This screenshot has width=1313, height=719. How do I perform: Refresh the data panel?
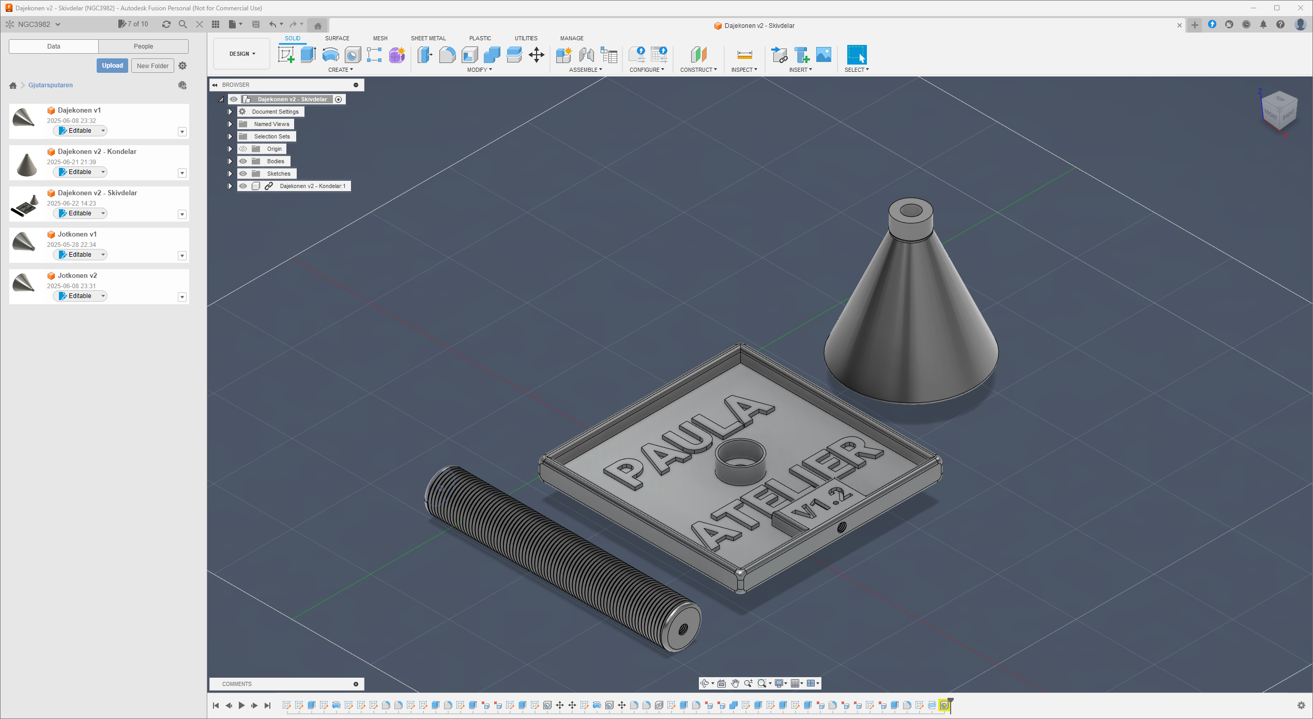(x=166, y=24)
